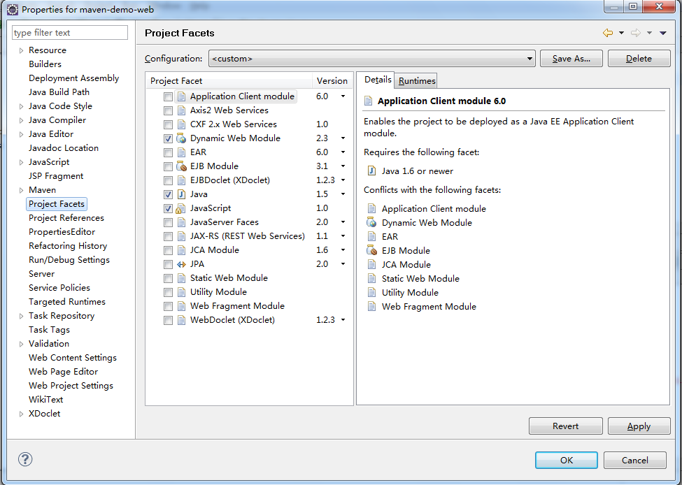
Task: Click the JavaScript facet icon
Action: [181, 208]
